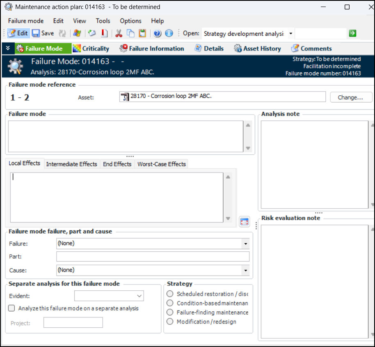This screenshot has height=347, width=375.
Task: Click the blue info icon in toolbar
Action: tap(169, 34)
